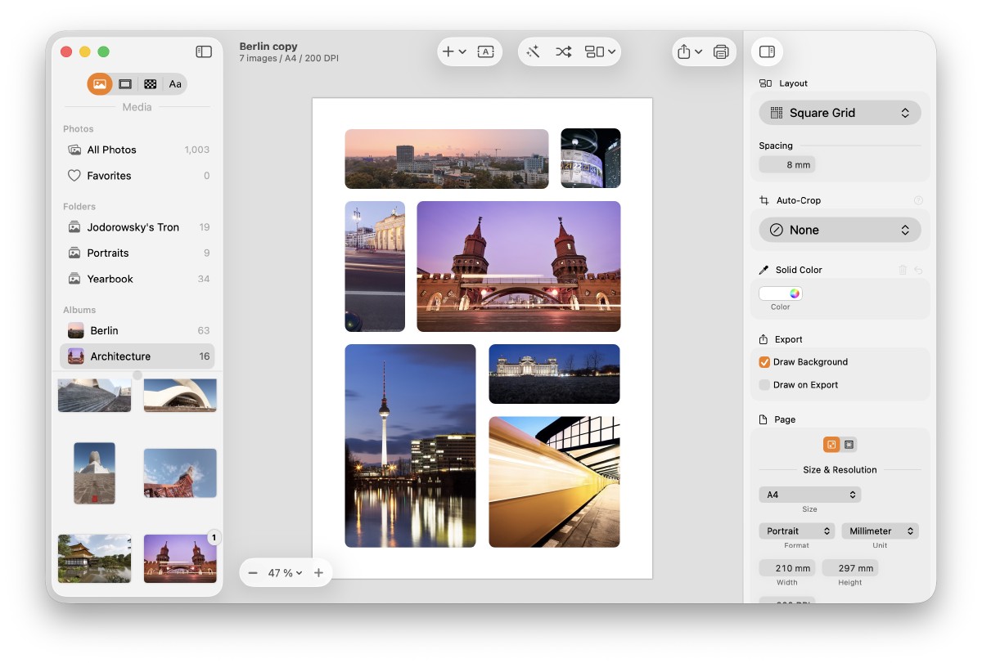
Task: Select the Media photos tab icon
Action: tap(100, 83)
